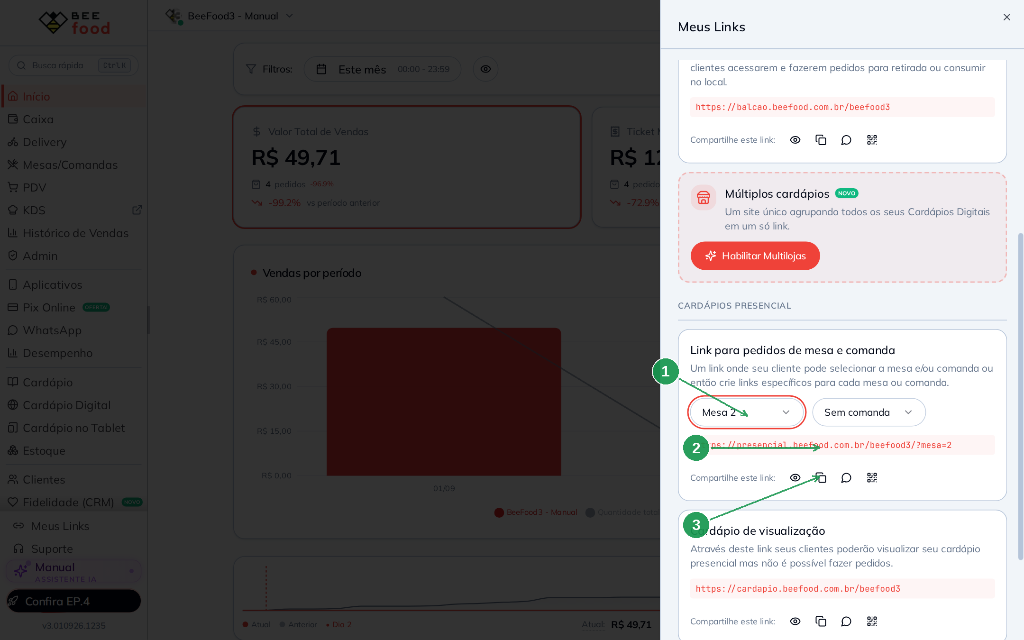Viewport: 1024px width, 640px height.
Task: Click the Múltiplos cardápios store icon
Action: point(704,197)
